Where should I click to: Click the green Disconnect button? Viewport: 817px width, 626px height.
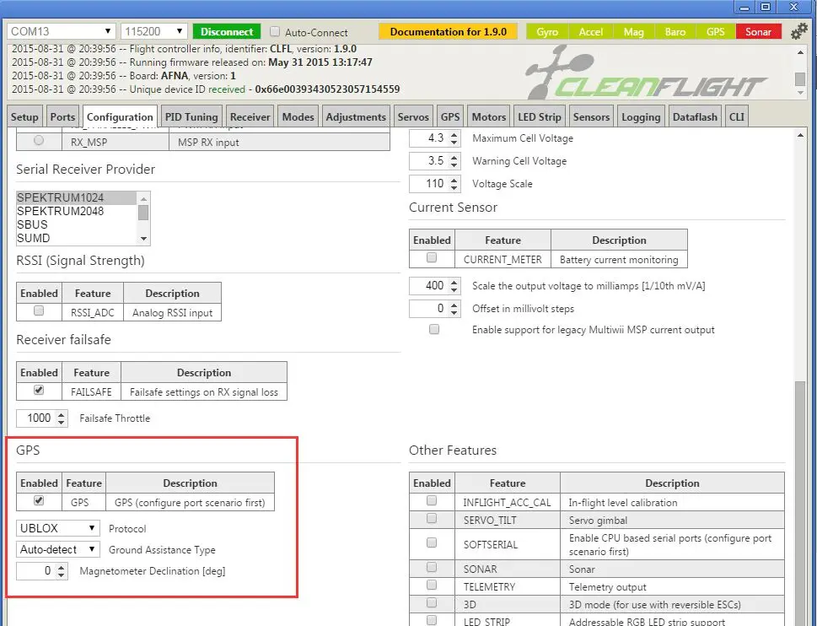[x=227, y=32]
